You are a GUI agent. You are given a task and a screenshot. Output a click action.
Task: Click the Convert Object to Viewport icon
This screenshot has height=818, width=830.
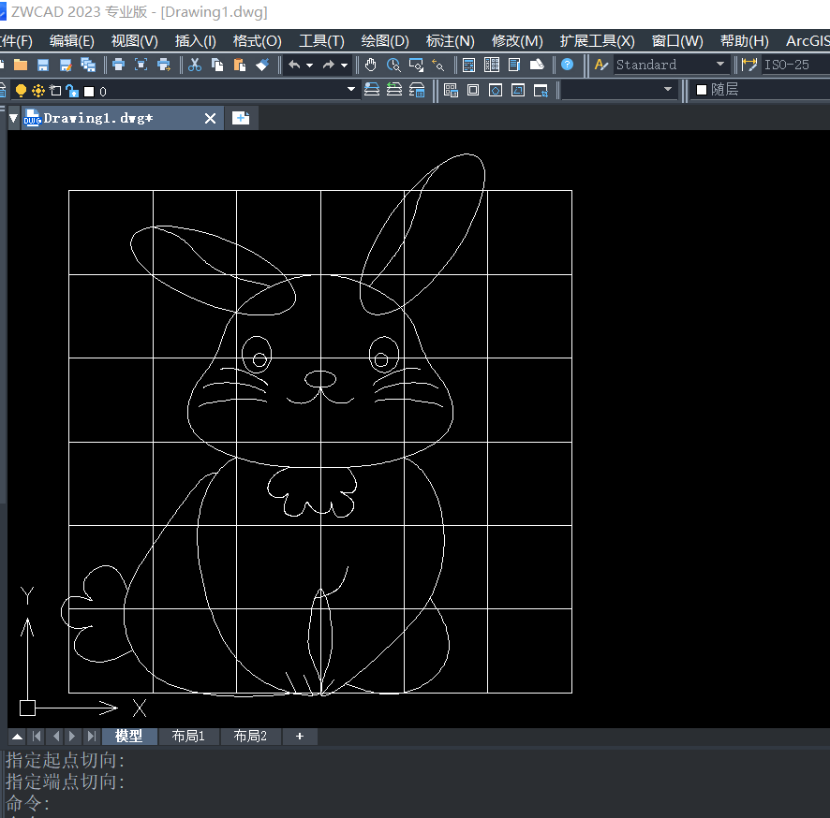coord(518,91)
